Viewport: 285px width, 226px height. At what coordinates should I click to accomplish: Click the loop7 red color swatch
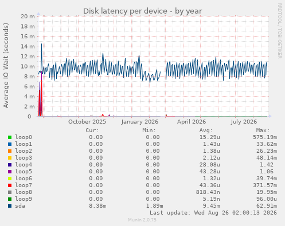10,185
